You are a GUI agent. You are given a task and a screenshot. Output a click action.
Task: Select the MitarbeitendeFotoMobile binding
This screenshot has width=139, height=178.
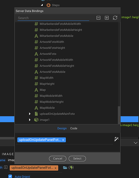[56, 36]
